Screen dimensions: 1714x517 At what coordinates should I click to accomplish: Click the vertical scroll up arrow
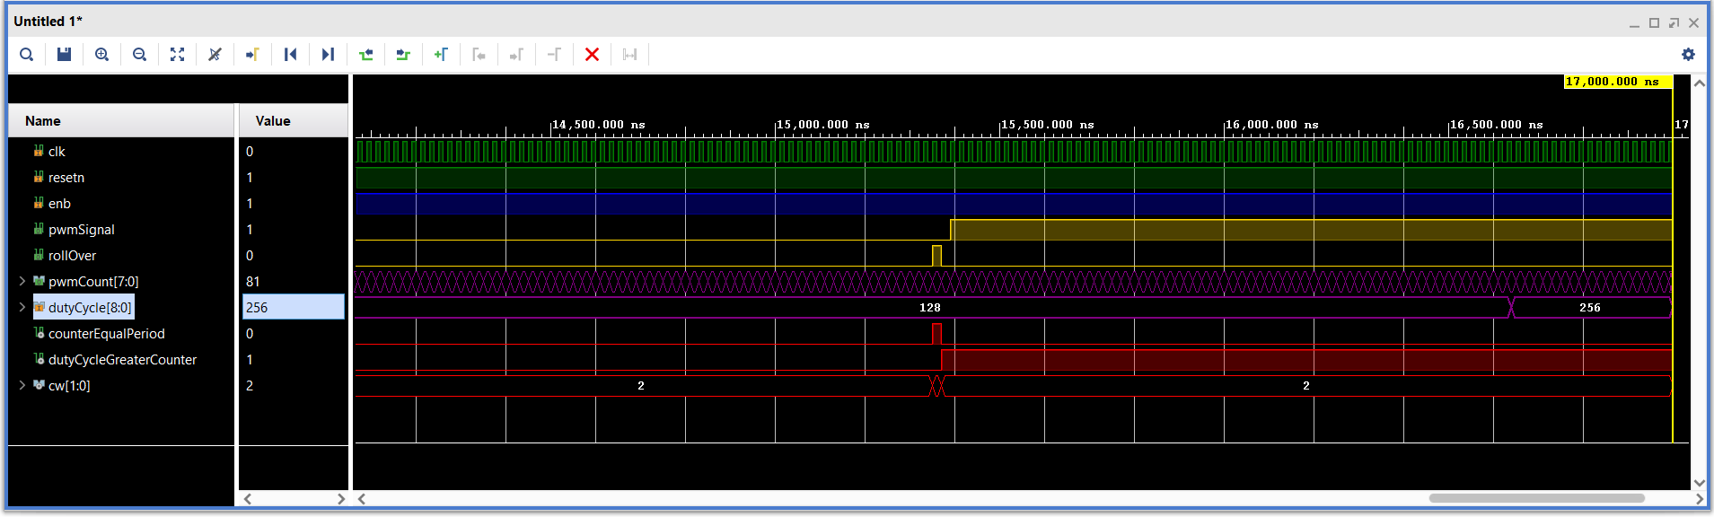1699,83
